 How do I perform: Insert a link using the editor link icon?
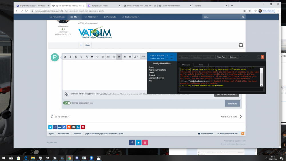[x=87, y=57]
